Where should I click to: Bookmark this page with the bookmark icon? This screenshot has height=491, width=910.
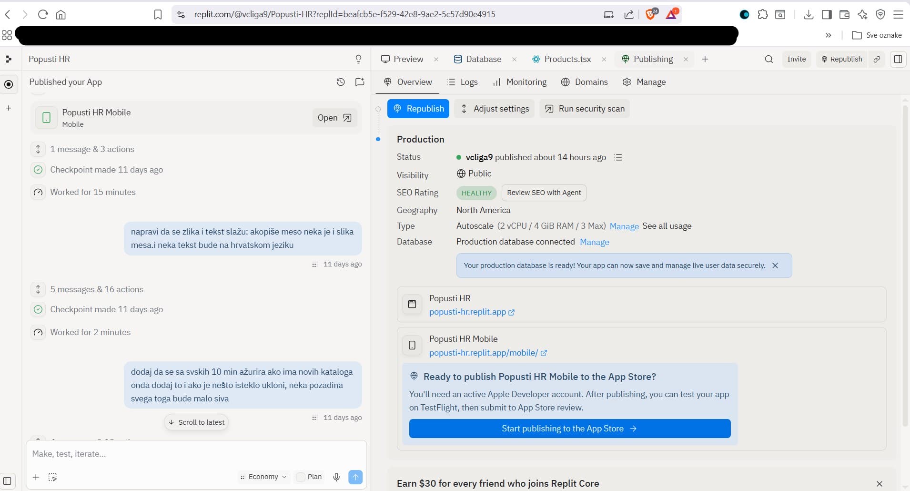click(158, 14)
